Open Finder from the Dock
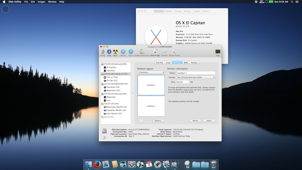 [x=88, y=164]
